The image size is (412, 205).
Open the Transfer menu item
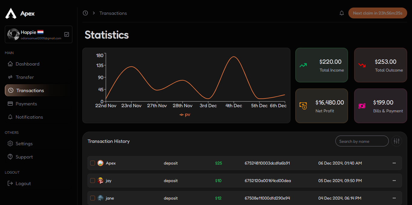(39, 77)
